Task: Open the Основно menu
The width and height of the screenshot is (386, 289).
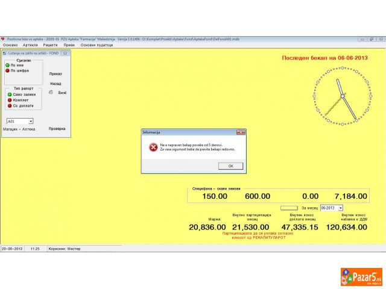Action: click(10, 45)
